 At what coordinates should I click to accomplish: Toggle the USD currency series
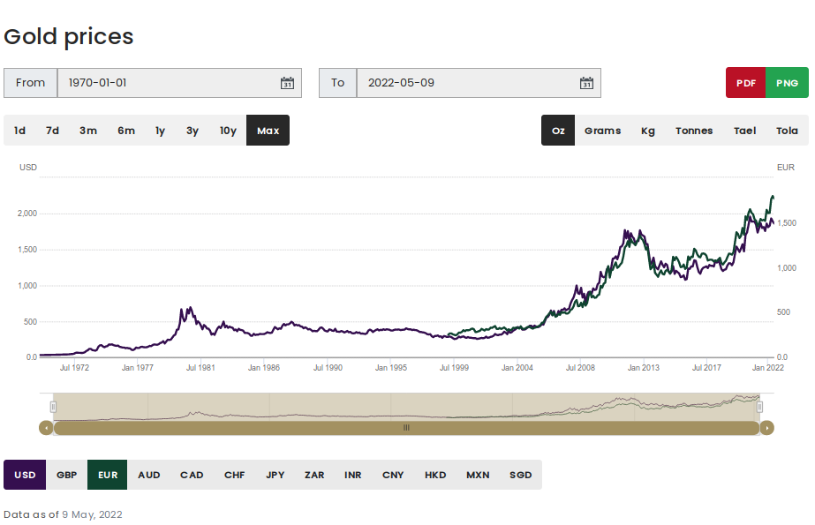pyautogui.click(x=25, y=475)
